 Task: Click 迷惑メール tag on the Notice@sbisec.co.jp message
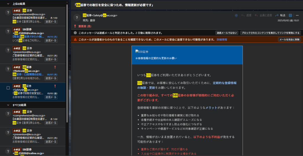click(51, 78)
